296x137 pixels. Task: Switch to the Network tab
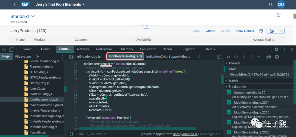83,49
